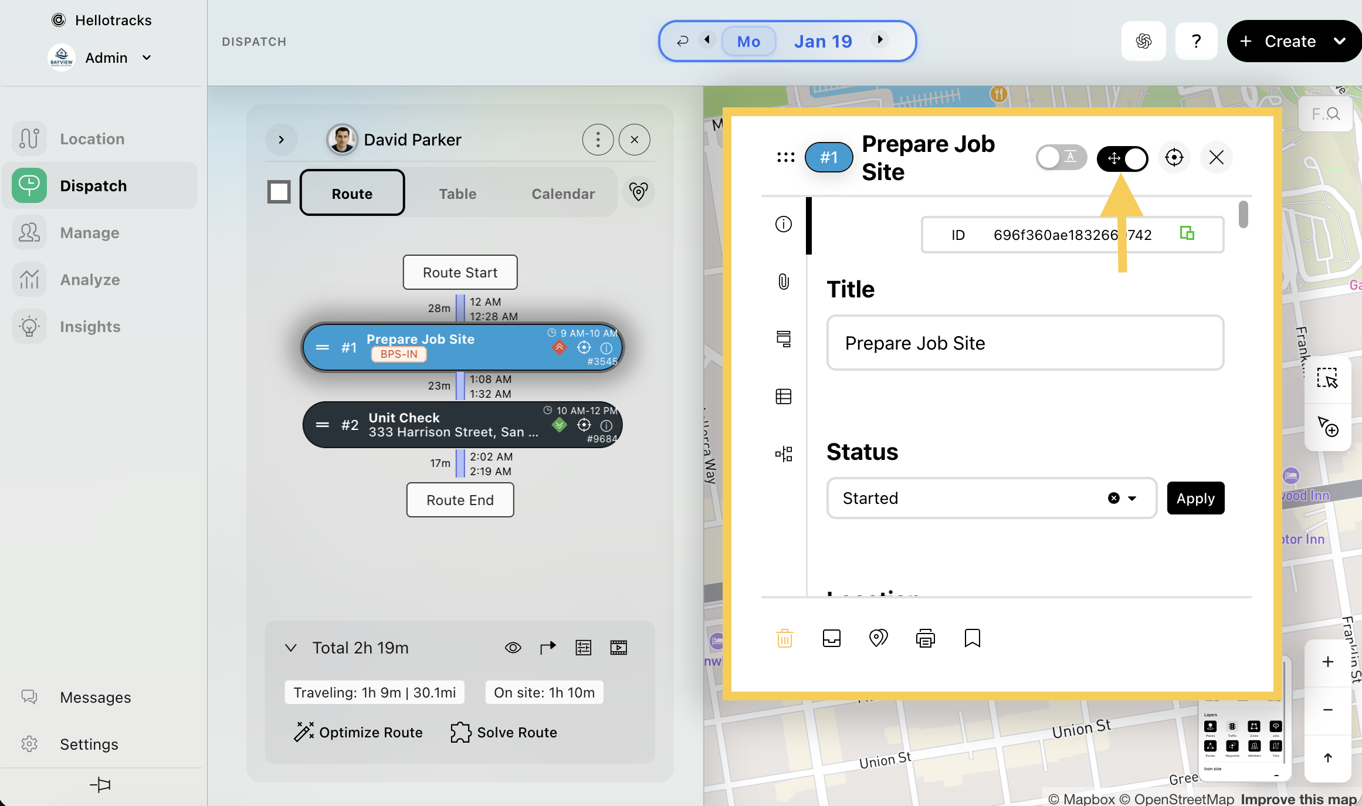This screenshot has width=1362, height=806.
Task: Click the route share arrow icon
Action: coord(548,648)
